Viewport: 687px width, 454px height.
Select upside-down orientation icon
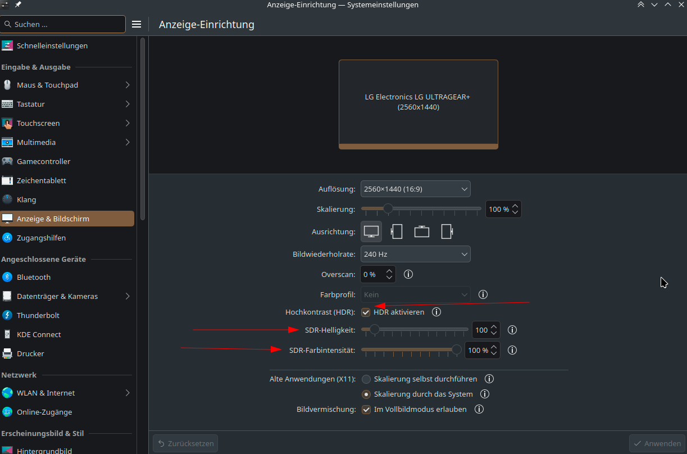[x=422, y=231]
